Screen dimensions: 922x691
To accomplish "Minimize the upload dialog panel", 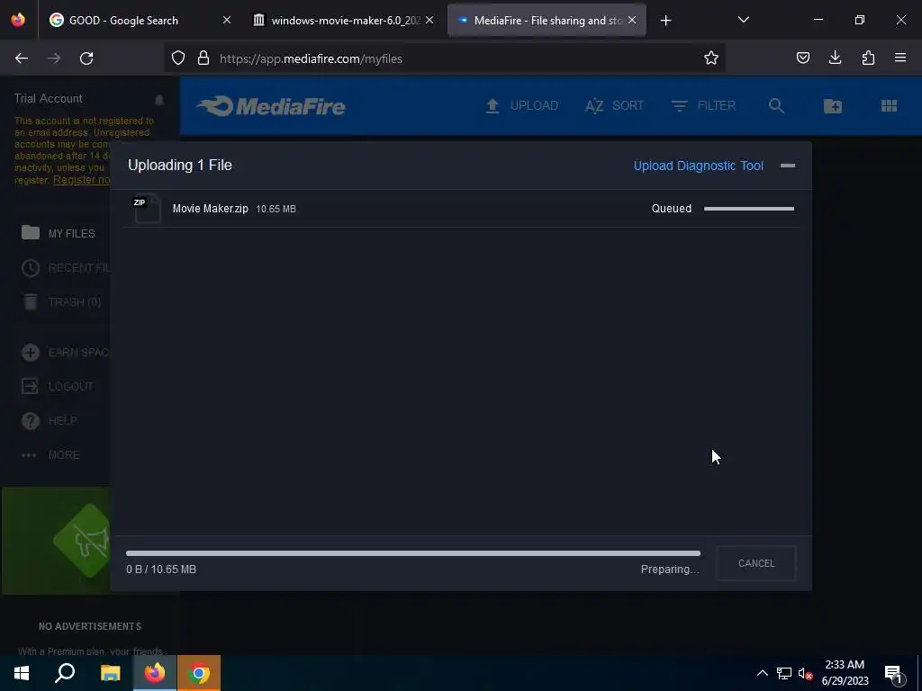I will [x=788, y=166].
